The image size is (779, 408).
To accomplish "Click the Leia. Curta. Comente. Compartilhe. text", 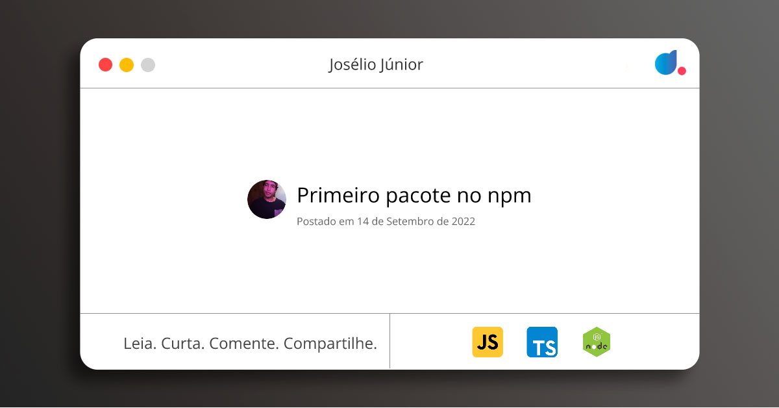I will click(x=251, y=343).
